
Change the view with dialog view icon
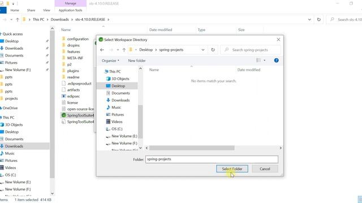258,60
